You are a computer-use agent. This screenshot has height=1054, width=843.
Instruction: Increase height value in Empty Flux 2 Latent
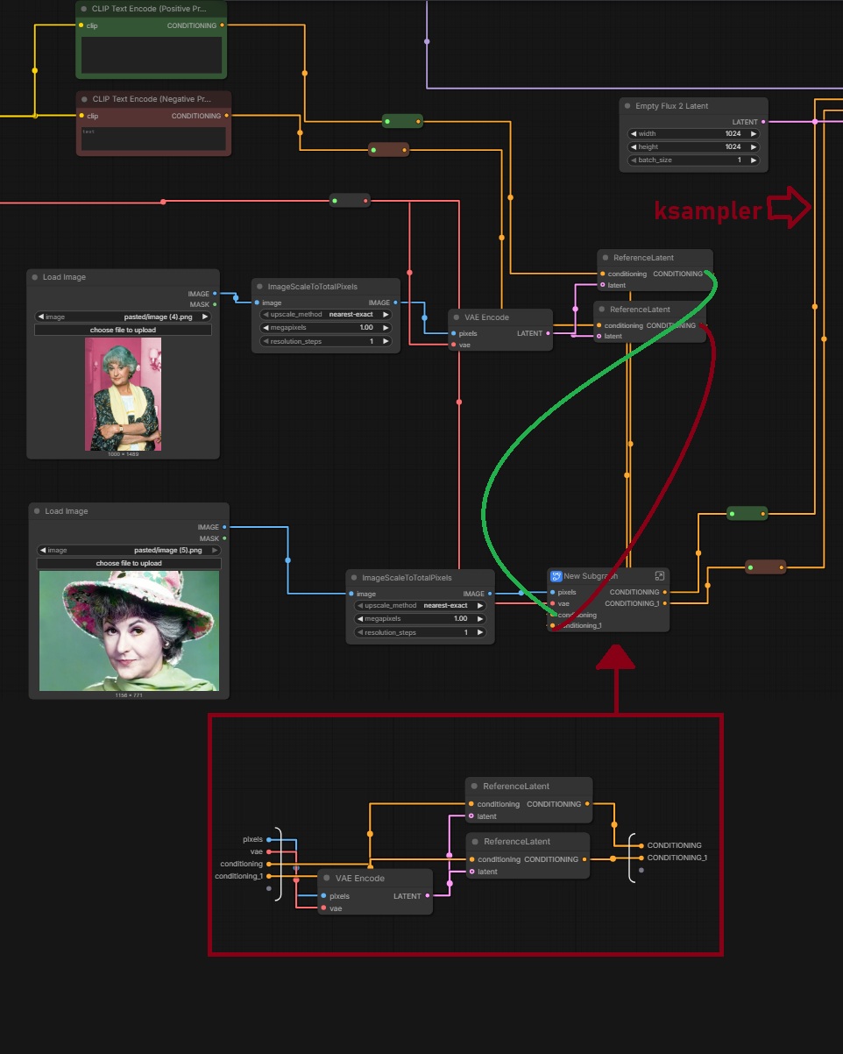click(x=752, y=147)
